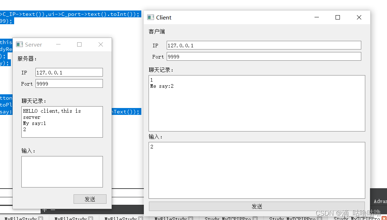Close the Server window
This screenshot has width=387, height=220.
click(x=101, y=44)
